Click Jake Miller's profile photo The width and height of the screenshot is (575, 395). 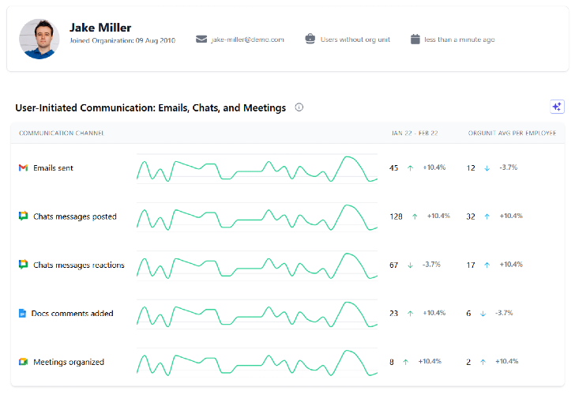pyautogui.click(x=39, y=39)
